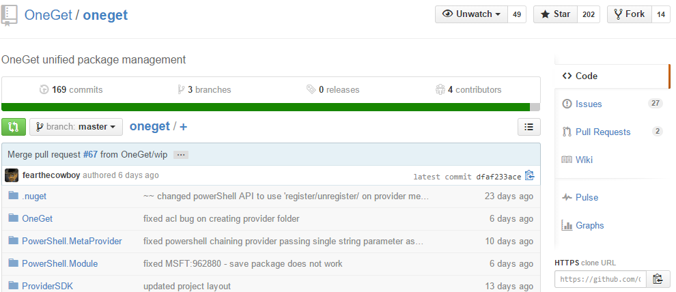Click the commits history clock icon
This screenshot has height=292, width=676.
(x=44, y=89)
